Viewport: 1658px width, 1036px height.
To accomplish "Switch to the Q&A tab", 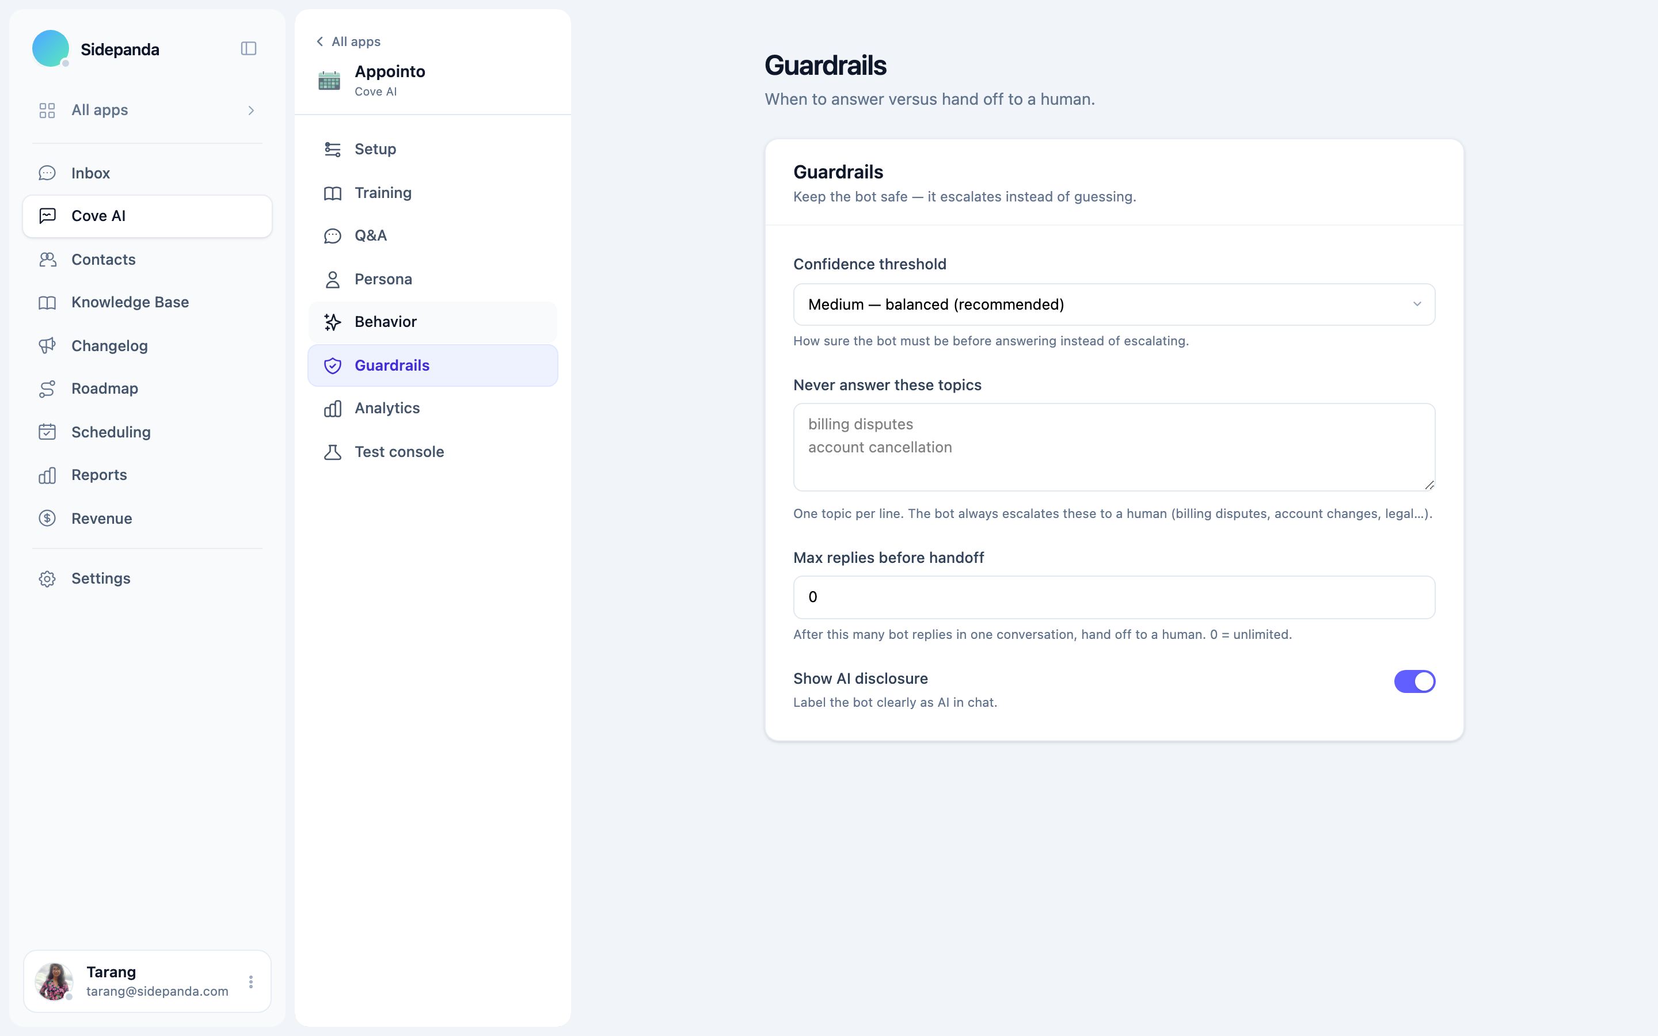I will coord(433,236).
